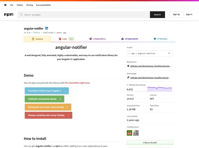Open the npm logo home link
199x148 pixels.
[x=9, y=14]
